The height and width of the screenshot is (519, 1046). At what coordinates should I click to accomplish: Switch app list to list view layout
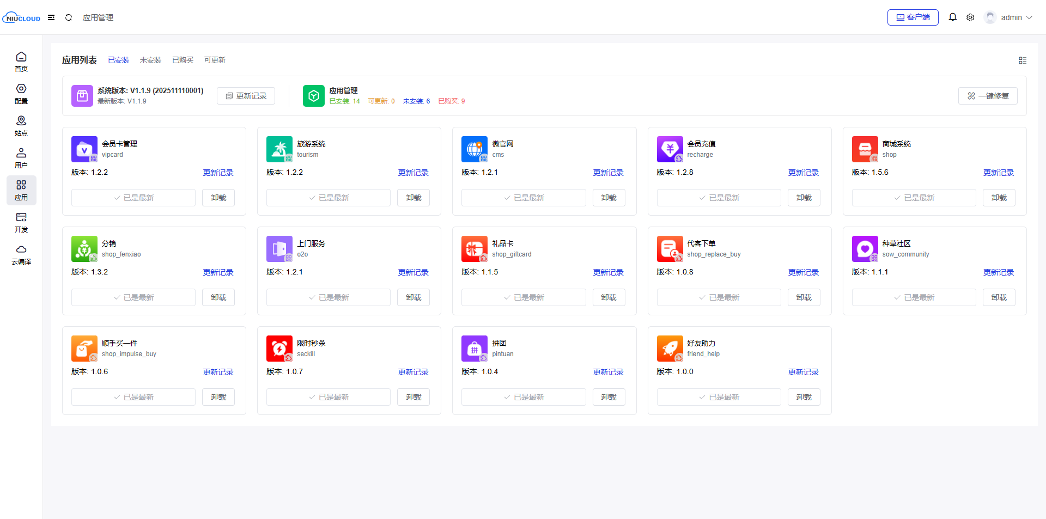click(x=1023, y=60)
